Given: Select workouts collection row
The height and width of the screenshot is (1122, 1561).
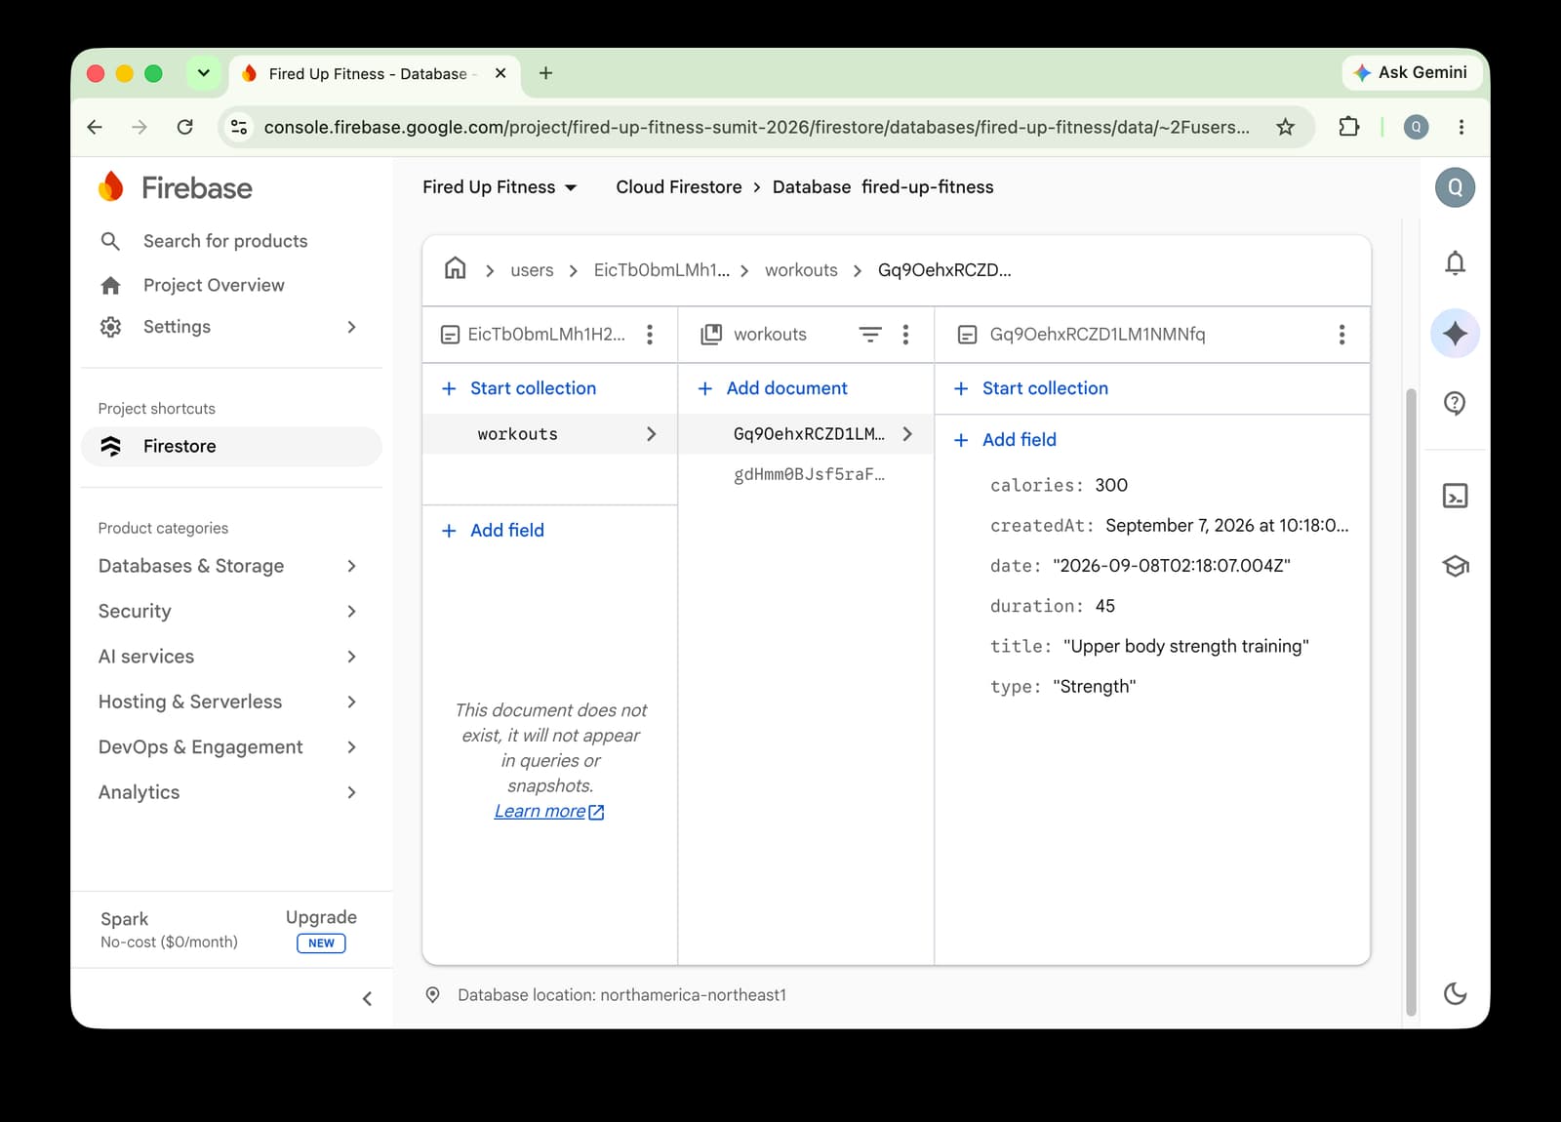Looking at the screenshot, I should click(x=550, y=434).
